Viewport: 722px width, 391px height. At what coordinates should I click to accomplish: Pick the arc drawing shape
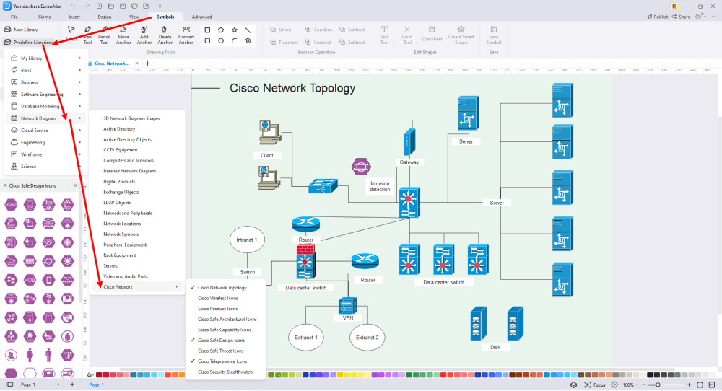tap(235, 41)
